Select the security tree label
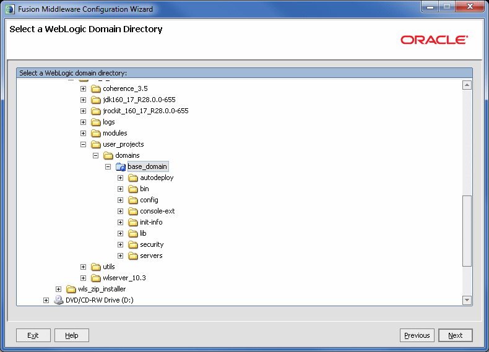Viewport: 489px width, 352px height. pos(152,244)
